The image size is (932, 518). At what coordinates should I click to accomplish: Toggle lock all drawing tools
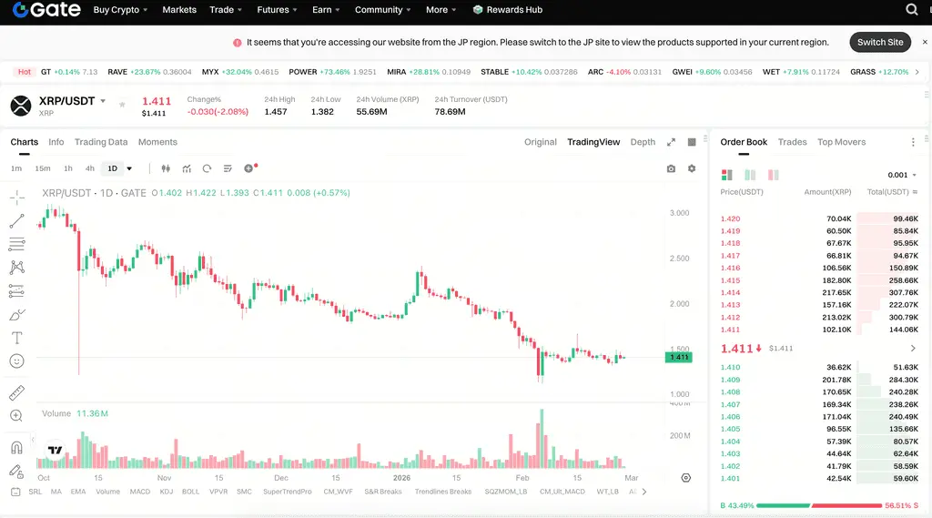[x=16, y=472]
